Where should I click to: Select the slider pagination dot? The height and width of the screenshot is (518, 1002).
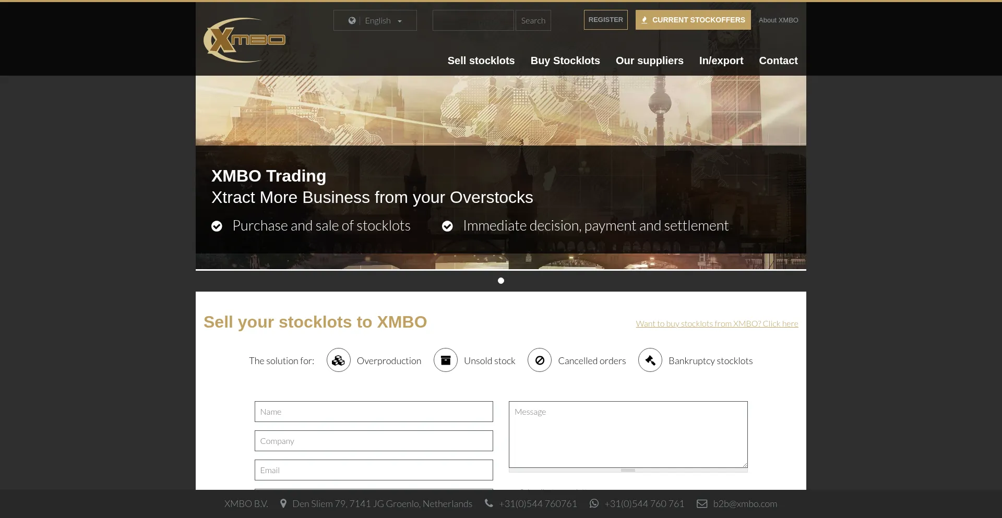click(501, 281)
